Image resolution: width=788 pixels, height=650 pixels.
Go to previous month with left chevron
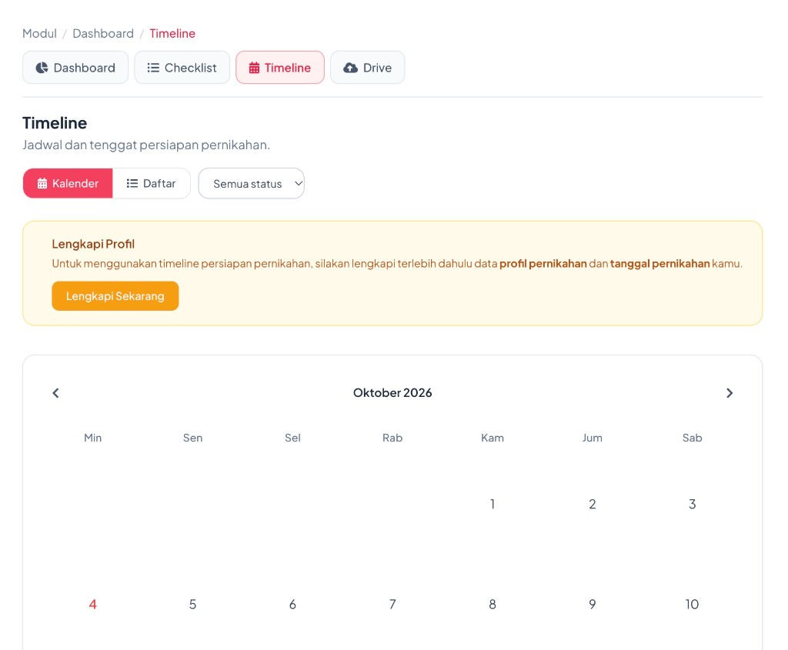click(x=55, y=393)
